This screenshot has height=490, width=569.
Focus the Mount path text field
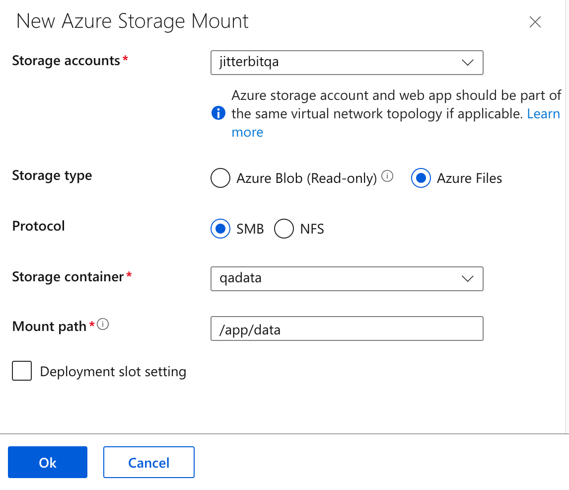point(346,329)
